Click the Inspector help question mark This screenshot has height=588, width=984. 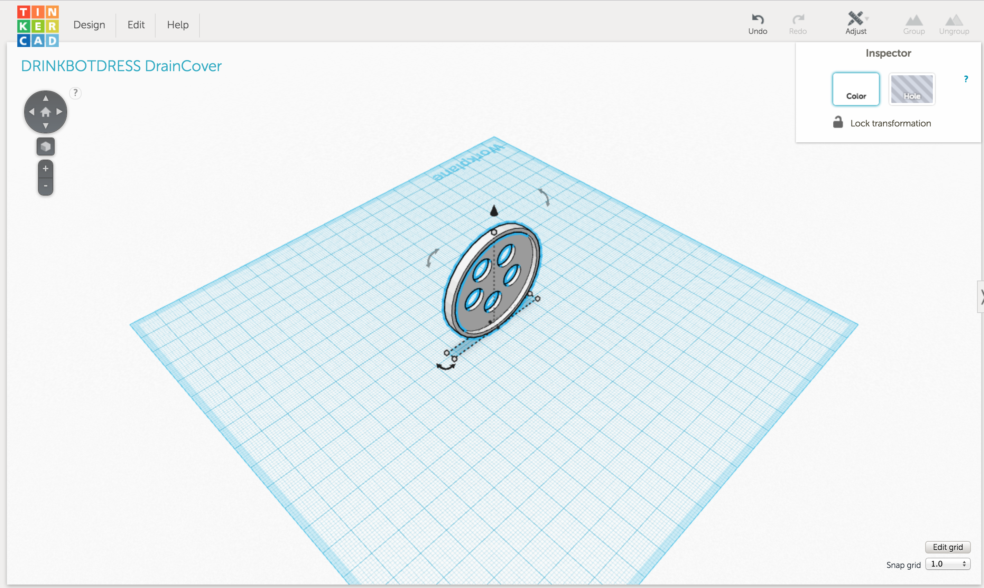[x=966, y=79]
